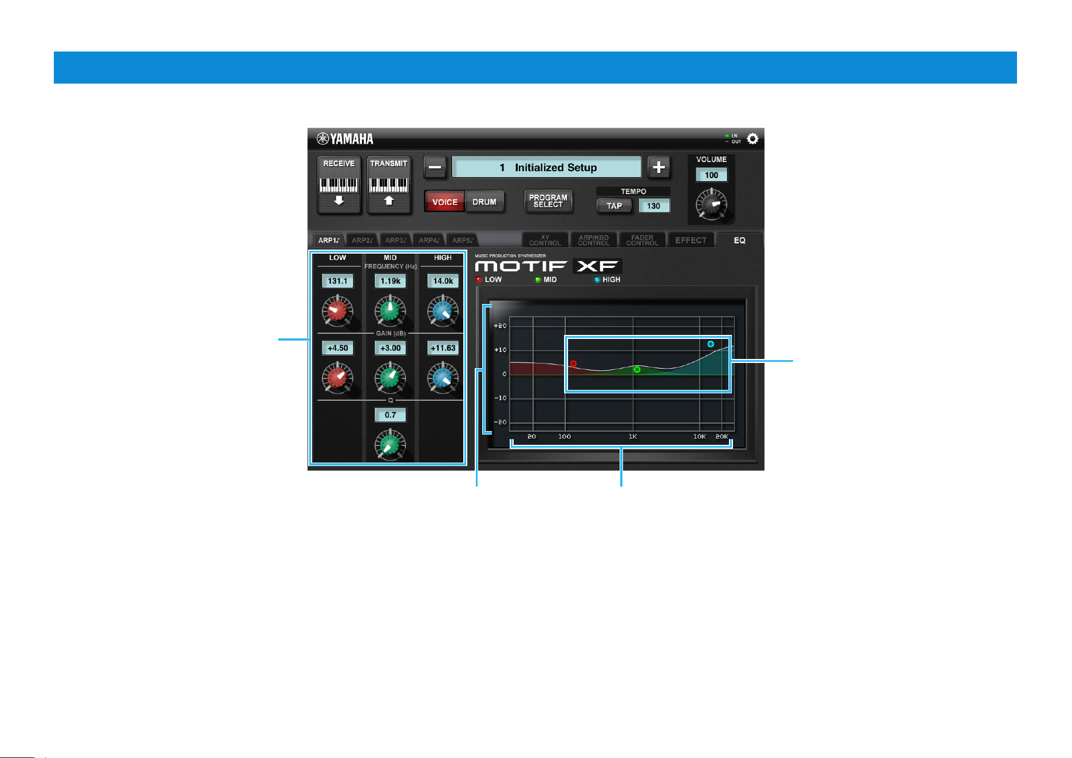Viewport: 1072px width, 758px height.
Task: Click the VOLUME knob
Action: click(x=711, y=204)
